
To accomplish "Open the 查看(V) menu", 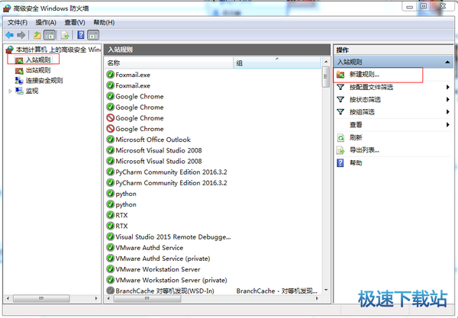I will pyautogui.click(x=75, y=22).
